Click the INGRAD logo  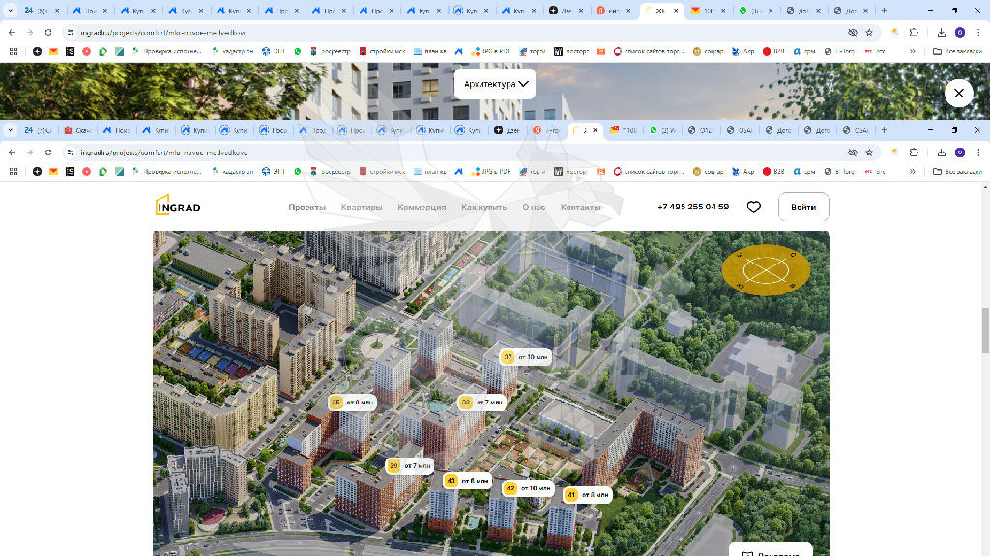[x=178, y=206]
